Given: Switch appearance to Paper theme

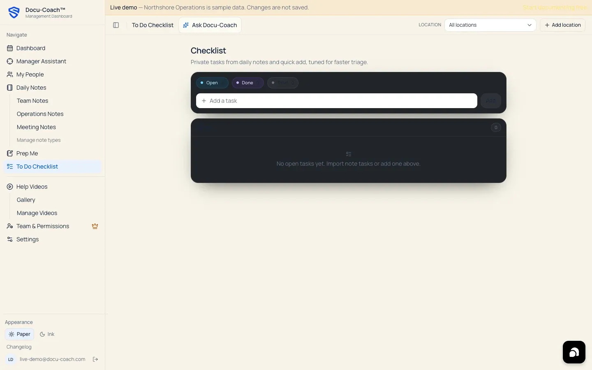Looking at the screenshot, I should 19,334.
